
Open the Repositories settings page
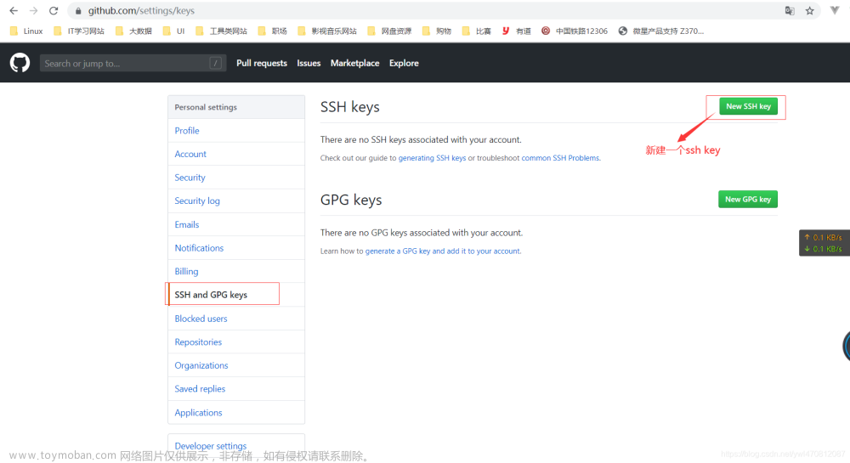point(236,342)
